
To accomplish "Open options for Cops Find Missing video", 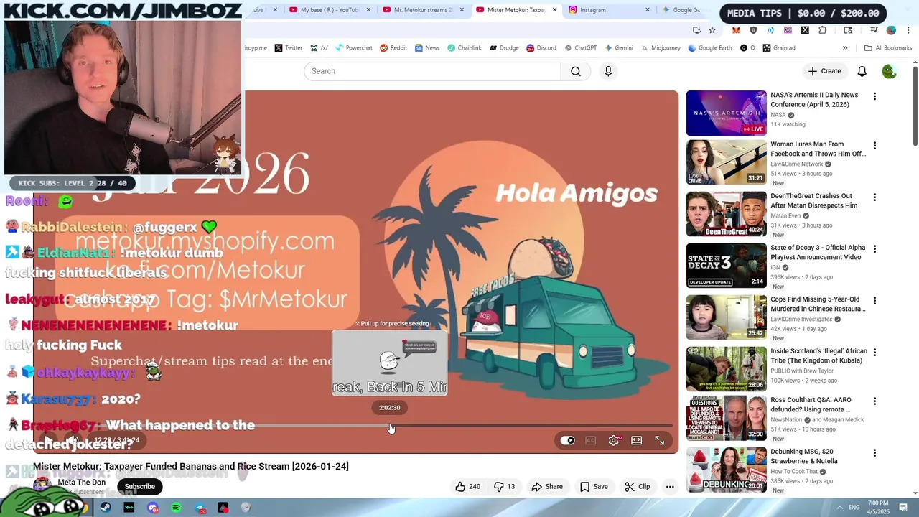I will pyautogui.click(x=874, y=301).
